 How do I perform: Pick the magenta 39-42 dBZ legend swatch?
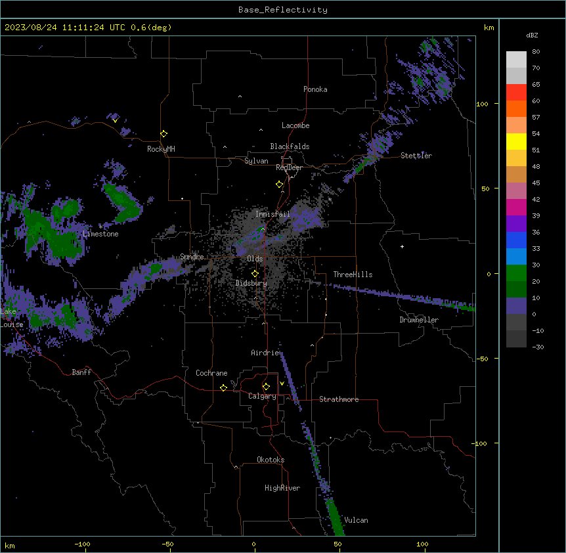click(x=516, y=207)
